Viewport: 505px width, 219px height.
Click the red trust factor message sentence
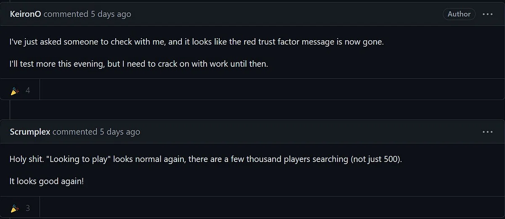197,42
